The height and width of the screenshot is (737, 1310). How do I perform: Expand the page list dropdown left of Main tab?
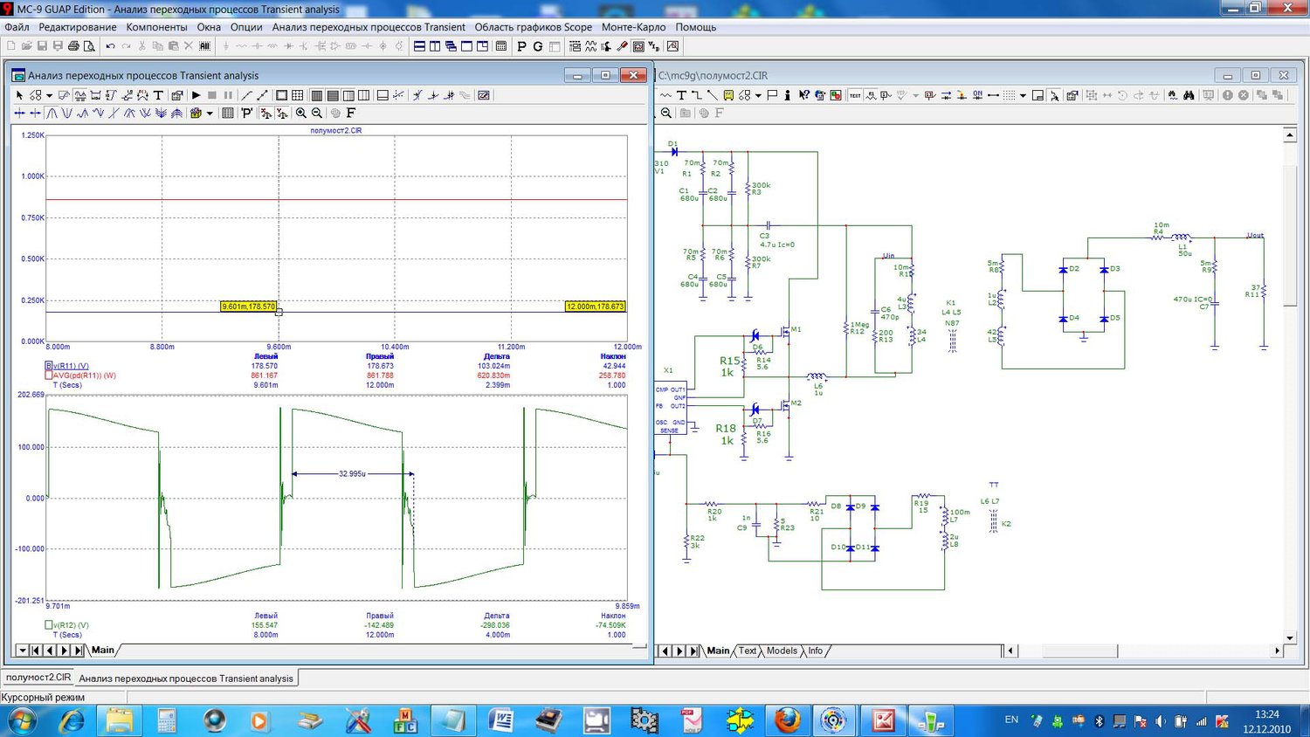pyautogui.click(x=22, y=651)
